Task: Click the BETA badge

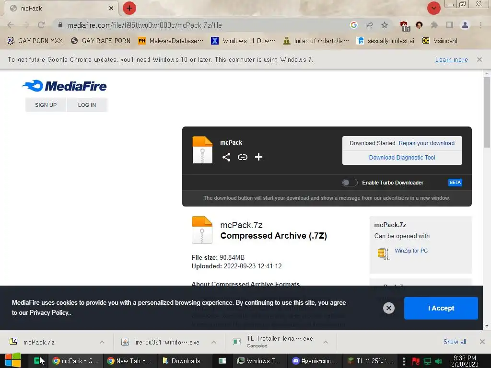Action: click(x=455, y=183)
